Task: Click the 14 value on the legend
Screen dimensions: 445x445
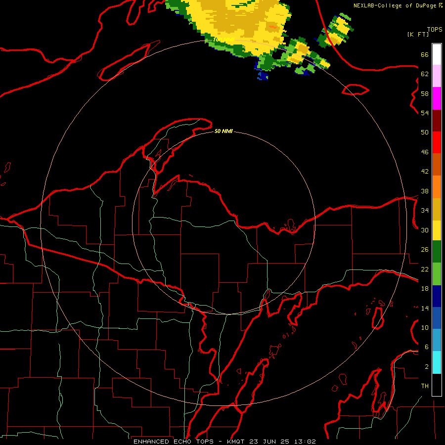Action: pos(425,308)
